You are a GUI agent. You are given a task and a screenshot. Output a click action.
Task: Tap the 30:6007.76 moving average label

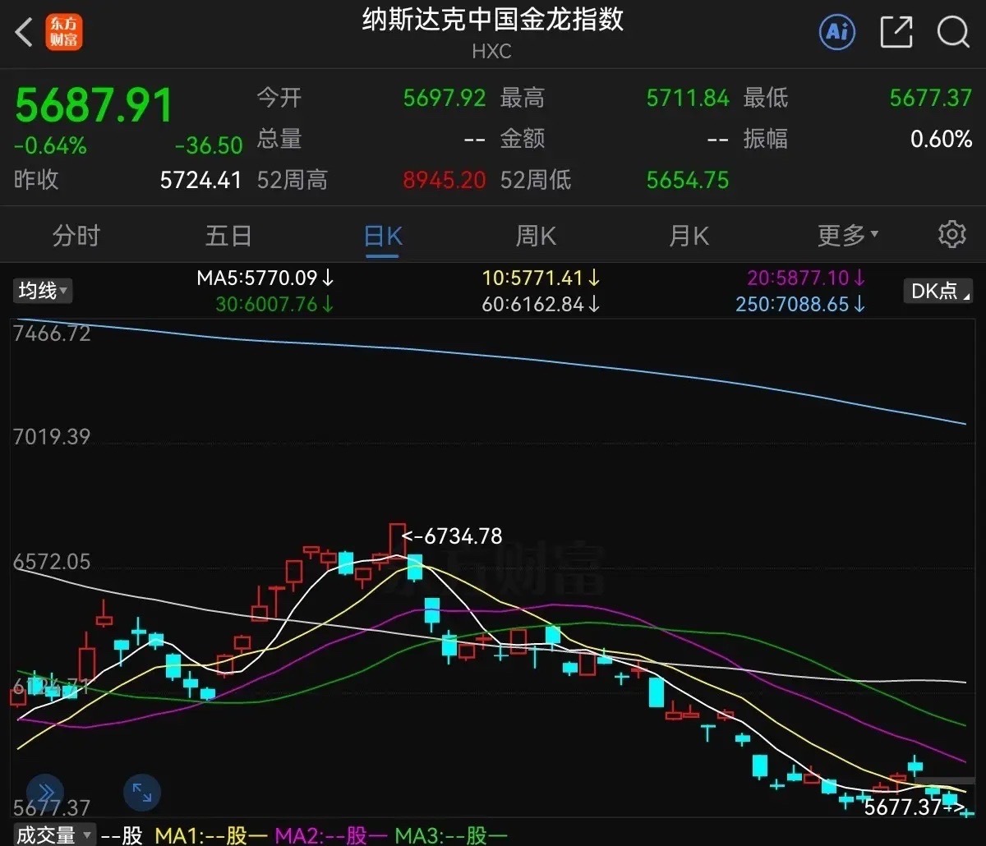point(275,305)
